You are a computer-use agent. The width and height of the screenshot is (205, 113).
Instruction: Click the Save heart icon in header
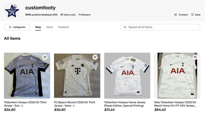(x=192, y=15)
